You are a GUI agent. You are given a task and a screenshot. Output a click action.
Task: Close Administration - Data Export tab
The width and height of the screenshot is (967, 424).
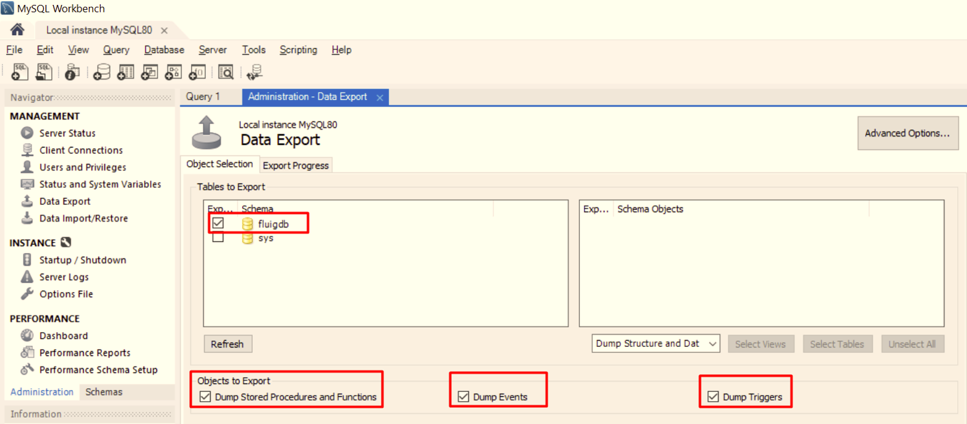380,98
